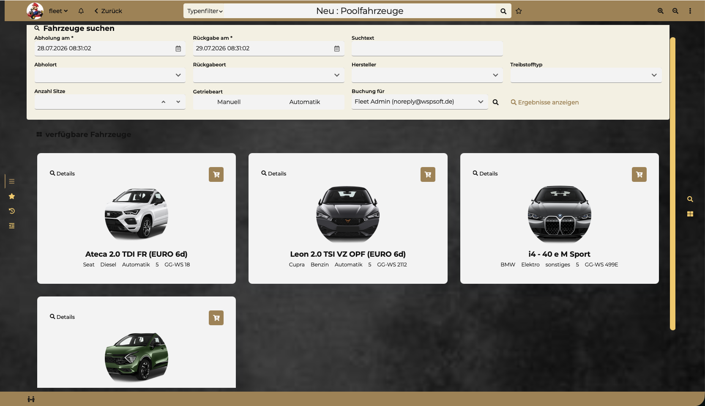Click the title Ateca 2.0 TDI FR (EURO 6d)
The width and height of the screenshot is (705, 406).
click(137, 254)
